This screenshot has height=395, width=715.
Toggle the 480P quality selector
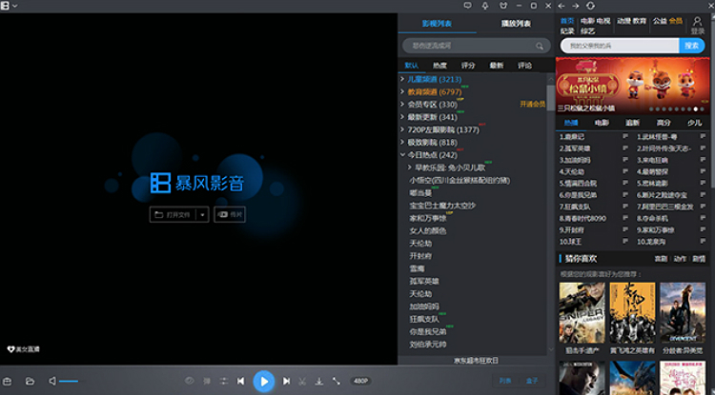coord(361,381)
